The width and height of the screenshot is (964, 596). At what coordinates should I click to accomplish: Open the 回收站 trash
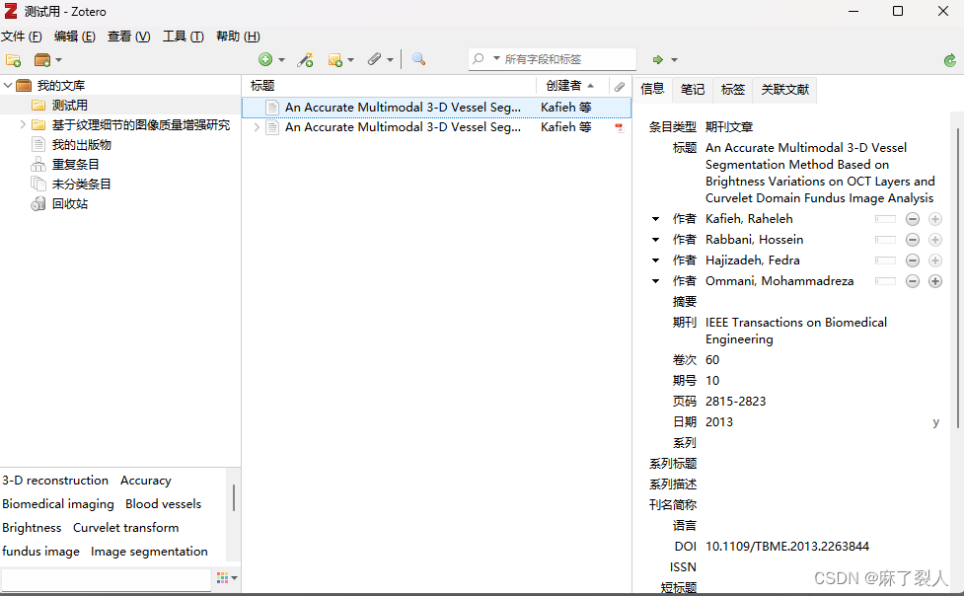[x=69, y=203]
